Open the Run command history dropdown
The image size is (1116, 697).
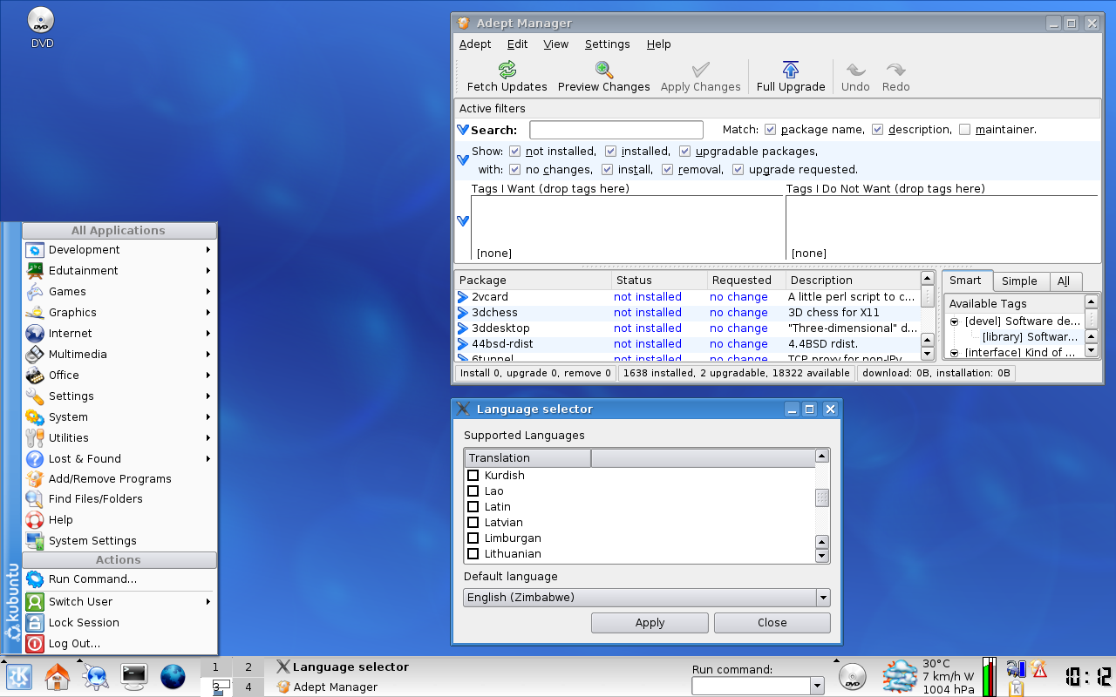click(x=817, y=686)
